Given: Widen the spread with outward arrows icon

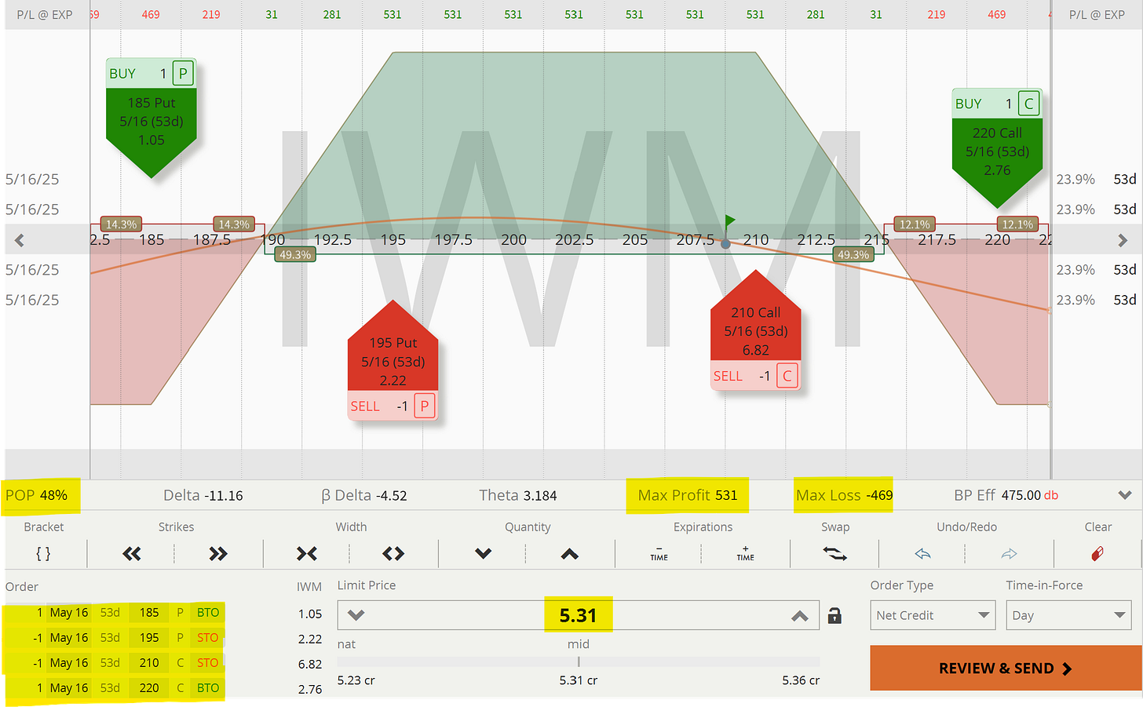Looking at the screenshot, I should (x=393, y=554).
